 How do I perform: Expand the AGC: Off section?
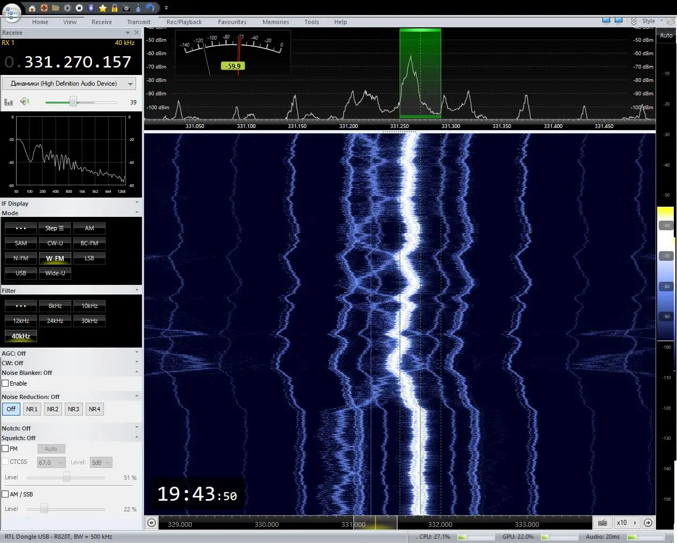click(137, 353)
